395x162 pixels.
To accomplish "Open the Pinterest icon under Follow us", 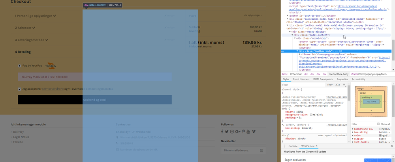I will (x=243, y=132).
